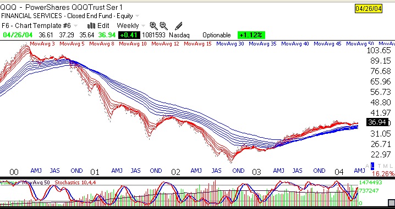
Task: Click the Nasdaq exchange label
Action: pyautogui.click(x=179, y=35)
